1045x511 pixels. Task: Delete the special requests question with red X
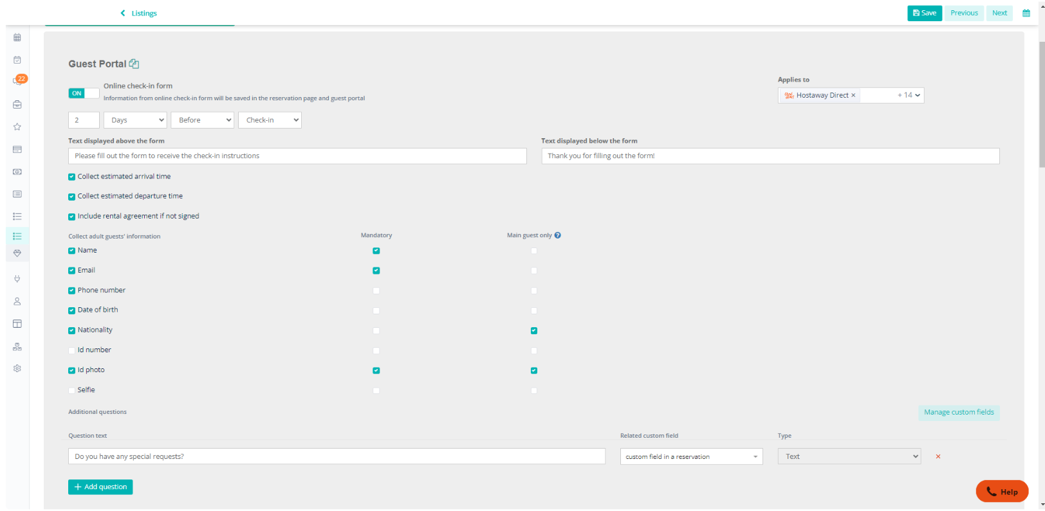click(x=938, y=456)
